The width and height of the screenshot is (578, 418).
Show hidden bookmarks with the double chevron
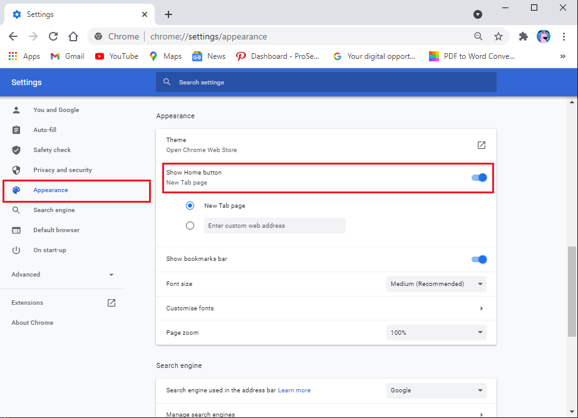tap(562, 56)
